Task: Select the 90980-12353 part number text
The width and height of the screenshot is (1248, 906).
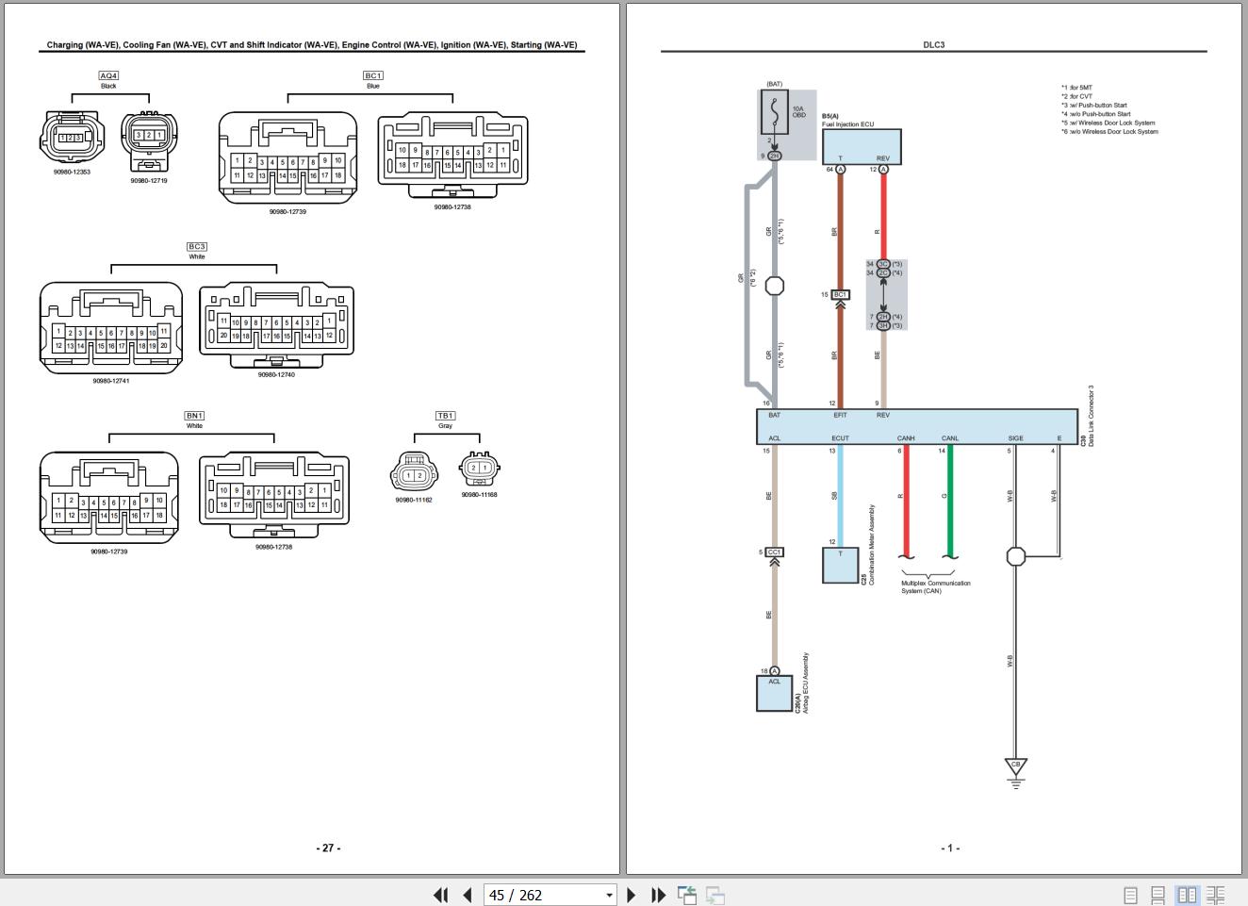Action: click(x=74, y=173)
